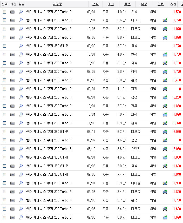Viewport: 183px width, 223px height.
Task: Select checkbox for 1,620 380 GT-P
Action: click(5, 166)
